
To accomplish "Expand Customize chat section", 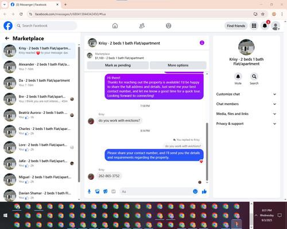I will coord(246,94).
